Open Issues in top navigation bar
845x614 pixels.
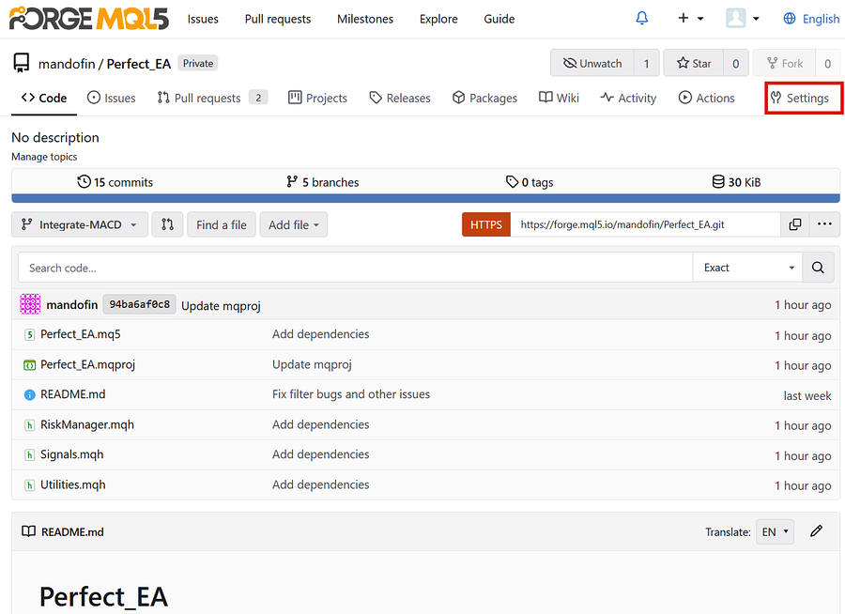[x=203, y=19]
